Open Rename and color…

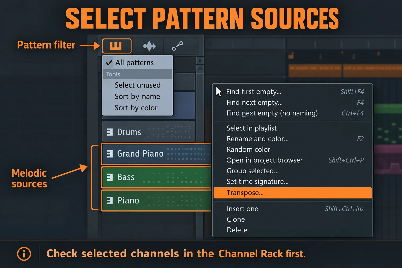coord(293,139)
